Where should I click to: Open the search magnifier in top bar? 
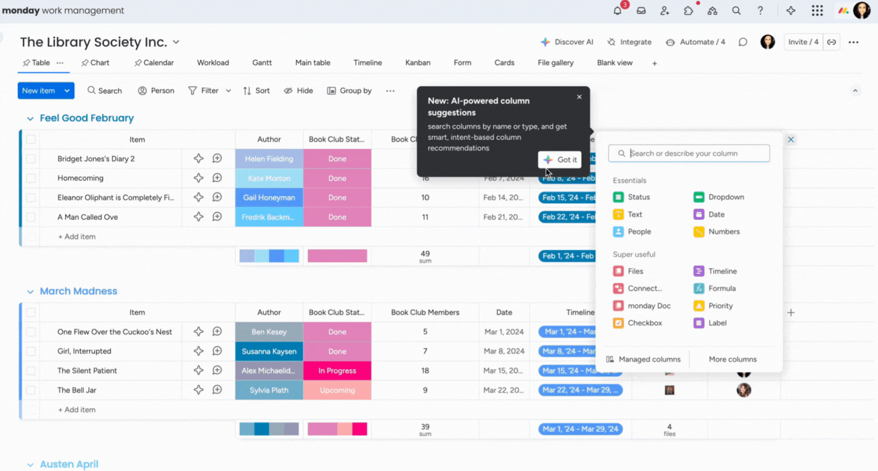point(736,11)
